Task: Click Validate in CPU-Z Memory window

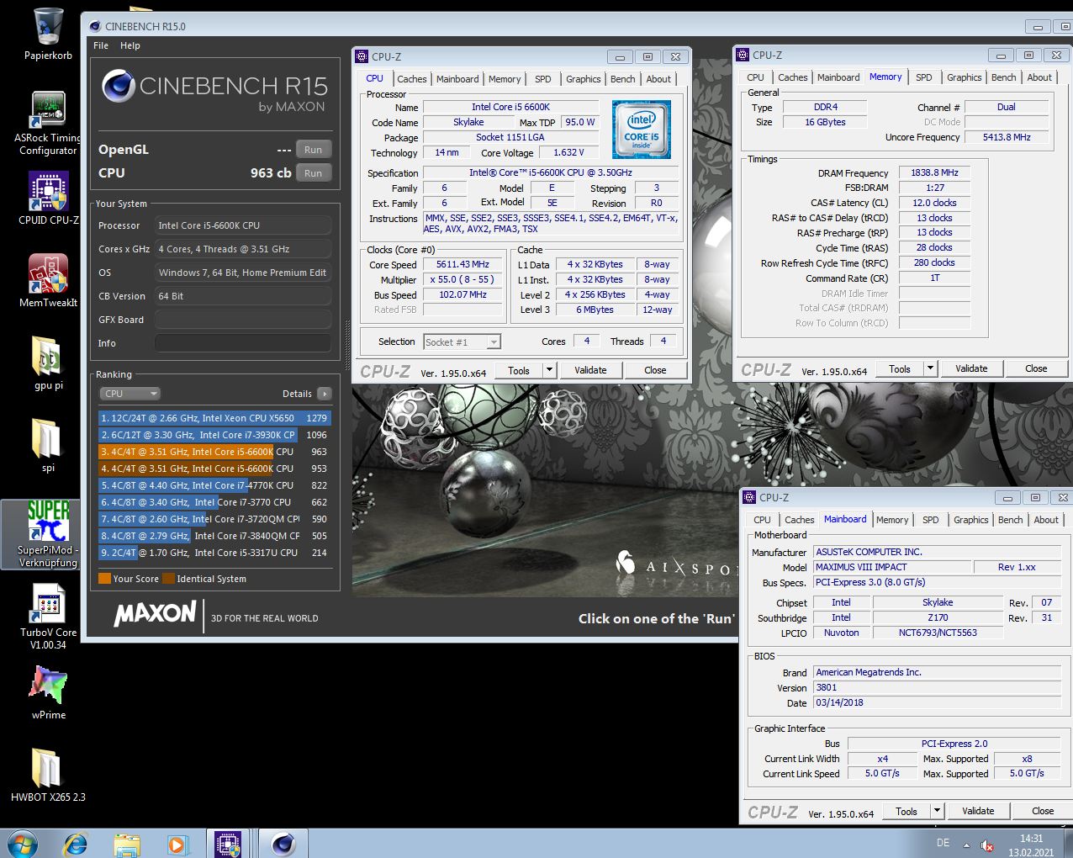Action: pyautogui.click(x=971, y=368)
